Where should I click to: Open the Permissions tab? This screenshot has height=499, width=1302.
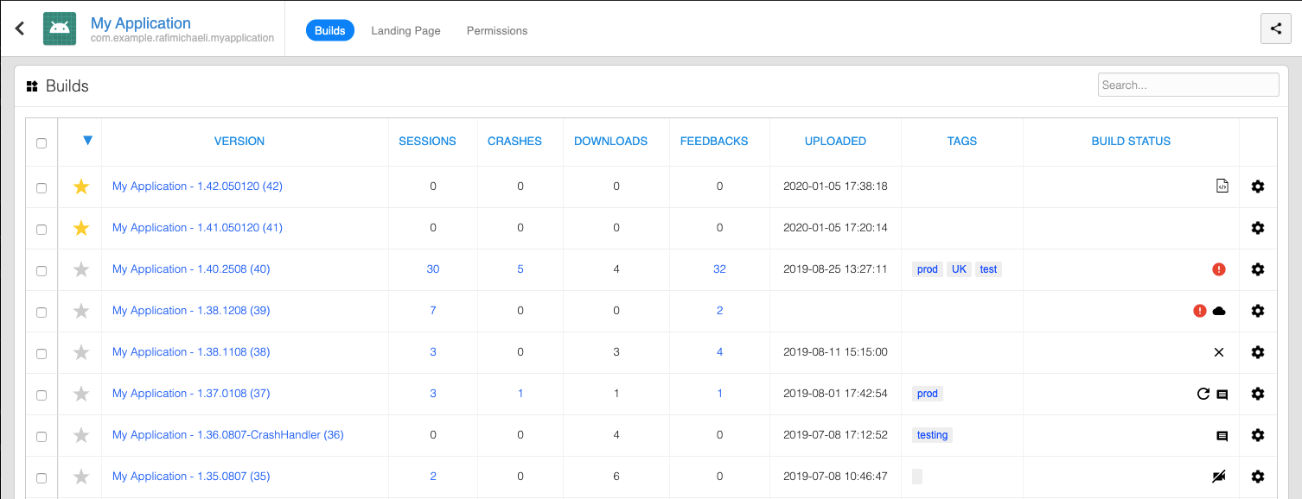pos(496,30)
